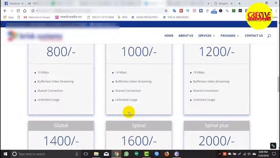Viewport: 280px width, 158px height.
Task: Open the Action Center notifications icon
Action: tap(274, 154)
